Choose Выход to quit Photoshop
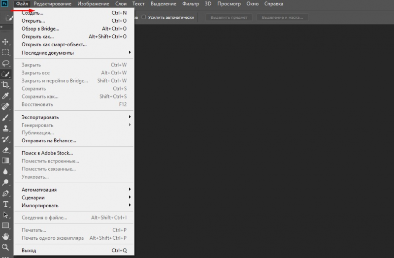The height and width of the screenshot is (258, 394). point(74,251)
